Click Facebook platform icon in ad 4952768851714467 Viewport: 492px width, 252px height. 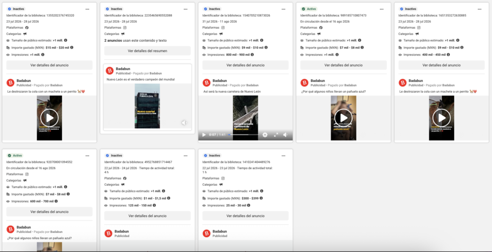tap(124, 178)
